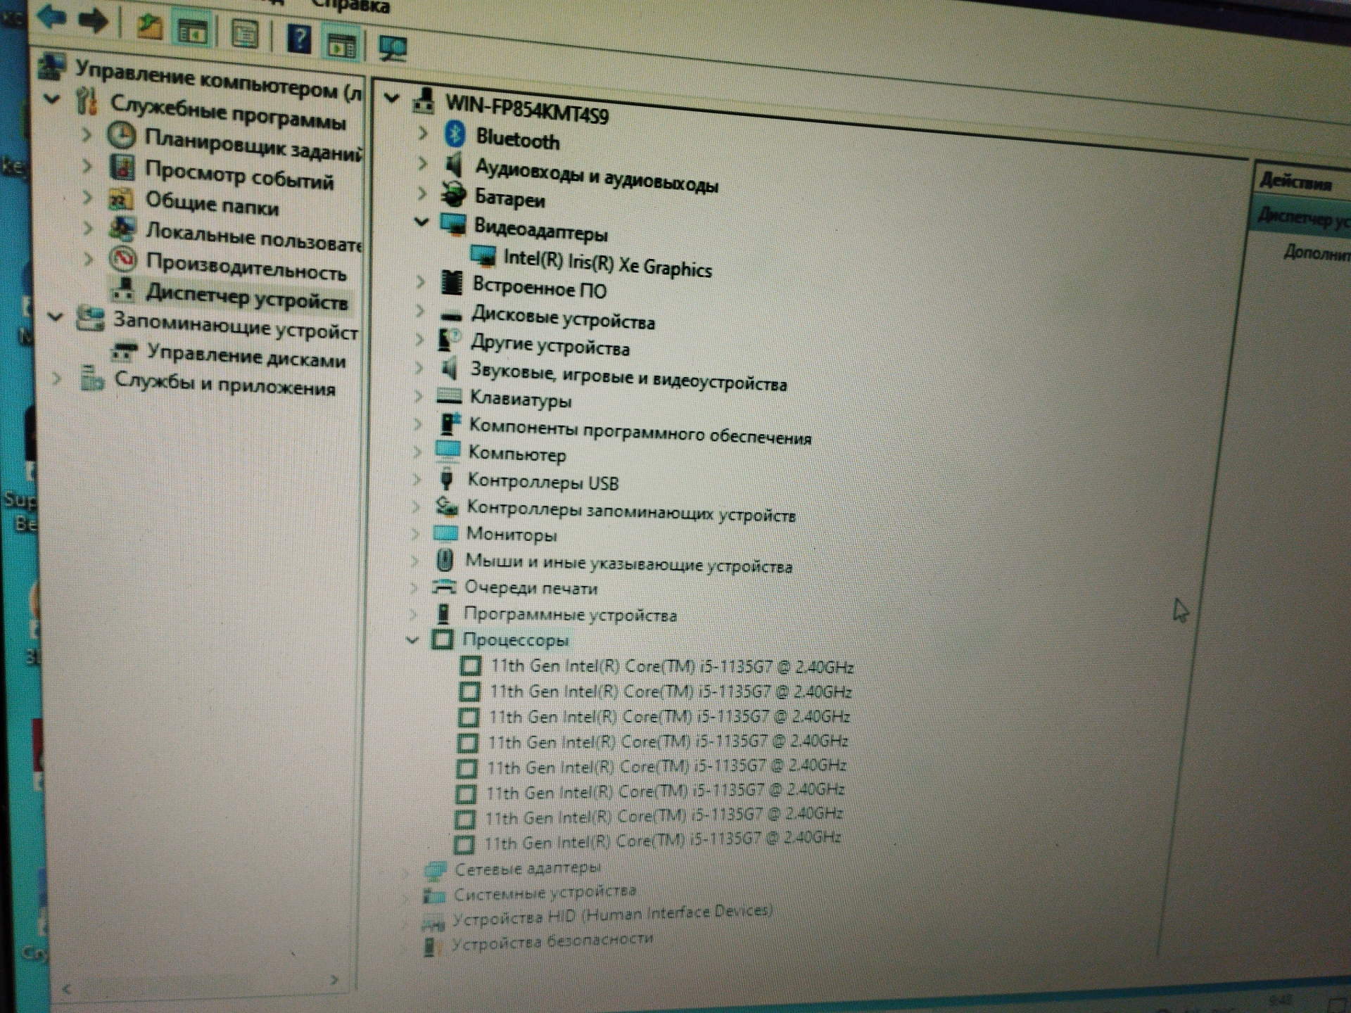The width and height of the screenshot is (1351, 1013).
Task: Collapse Запоминающие устройства in left tree
Action: pyautogui.click(x=56, y=317)
